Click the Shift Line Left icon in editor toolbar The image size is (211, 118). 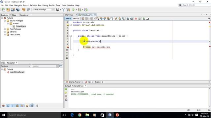(128, 19)
